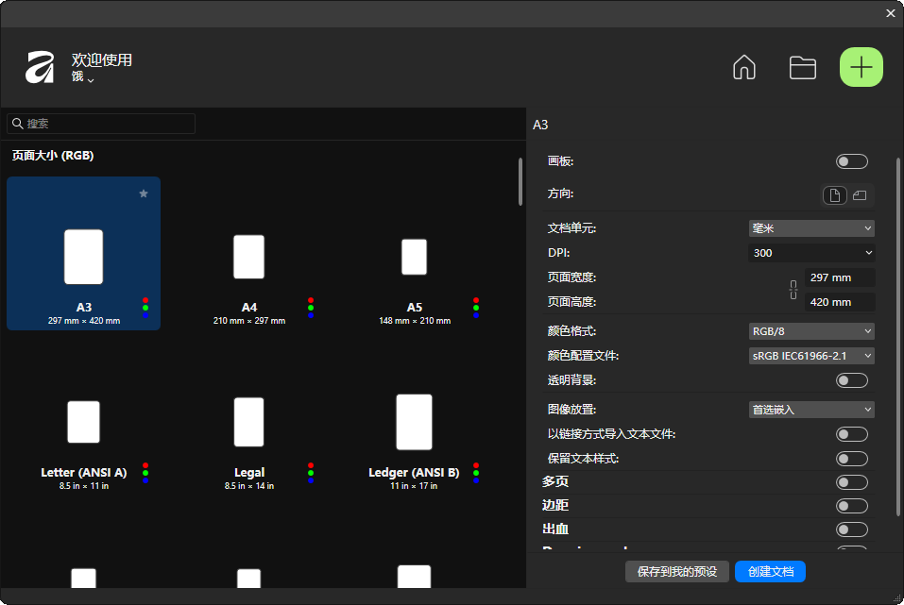Screen dimensions: 904x605
Task: Click the settings panel vertical scrollbar
Action: tap(897, 337)
